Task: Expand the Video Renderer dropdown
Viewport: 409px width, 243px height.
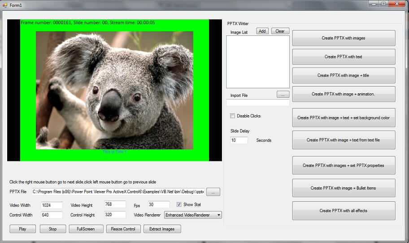Action: (x=218, y=215)
